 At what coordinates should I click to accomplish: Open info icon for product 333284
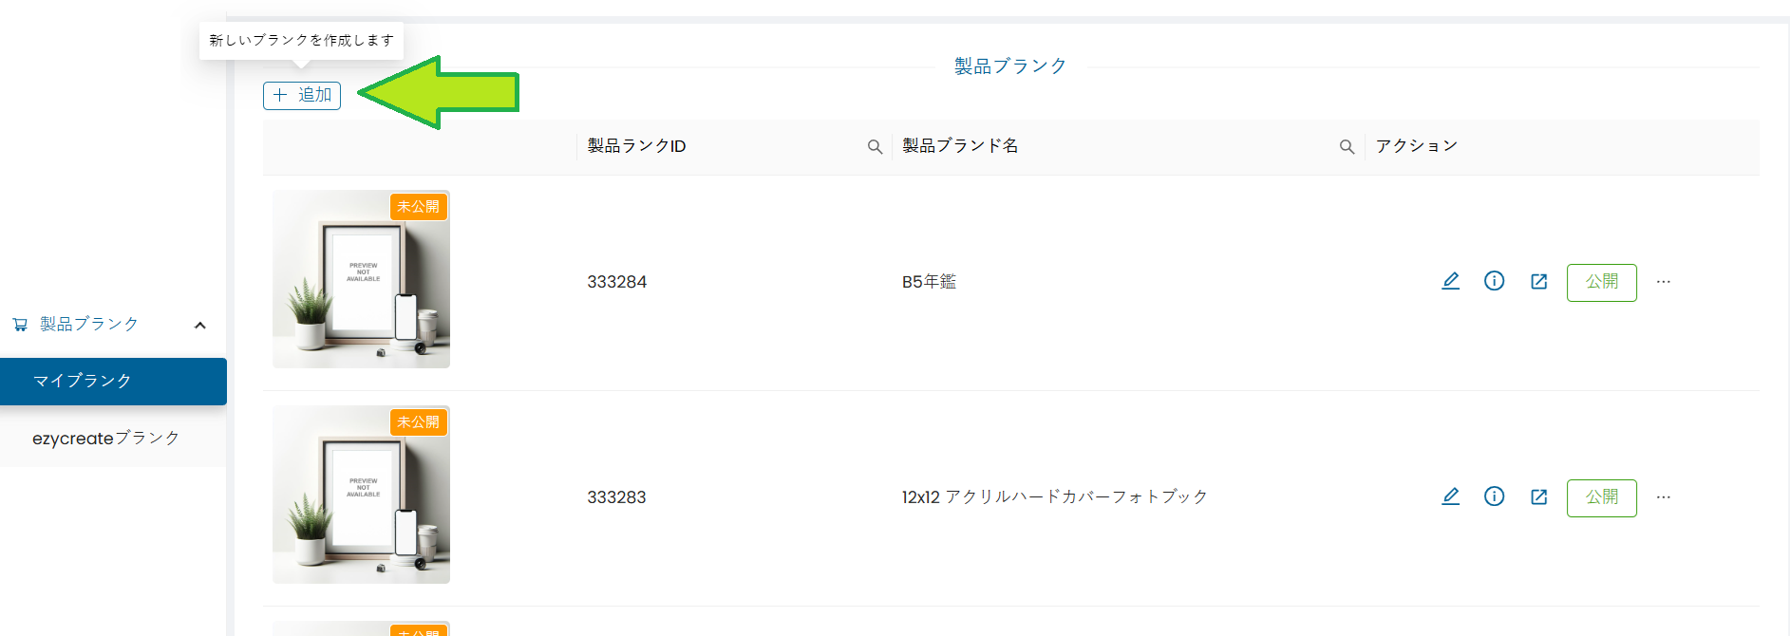pos(1494,281)
